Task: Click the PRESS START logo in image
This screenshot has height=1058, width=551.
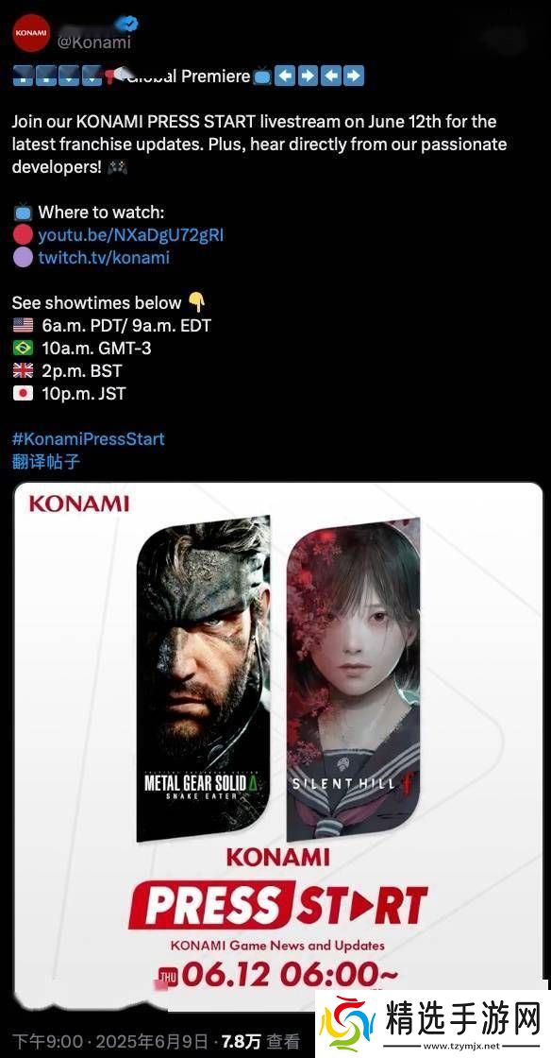Action: [278, 904]
